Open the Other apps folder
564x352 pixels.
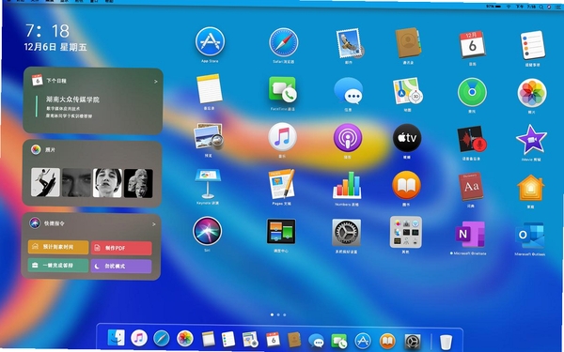coord(406,232)
